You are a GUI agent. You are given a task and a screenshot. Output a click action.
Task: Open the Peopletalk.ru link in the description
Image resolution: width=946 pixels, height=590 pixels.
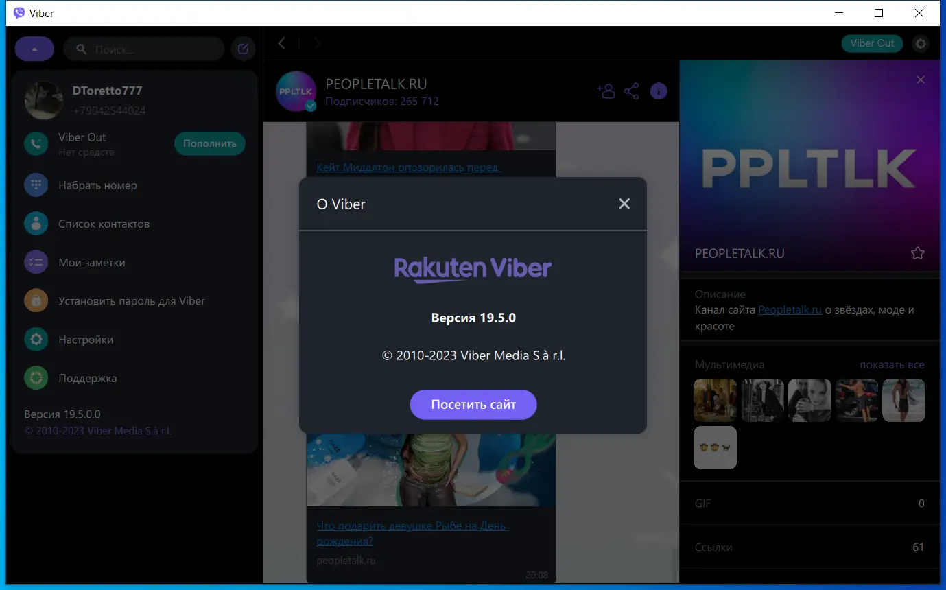point(790,309)
